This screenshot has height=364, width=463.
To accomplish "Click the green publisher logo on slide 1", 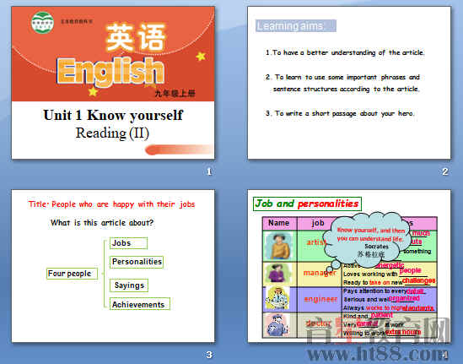I will (x=42, y=23).
